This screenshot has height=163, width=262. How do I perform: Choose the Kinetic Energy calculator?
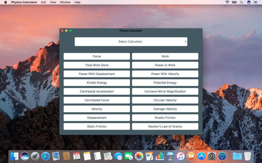97,83
